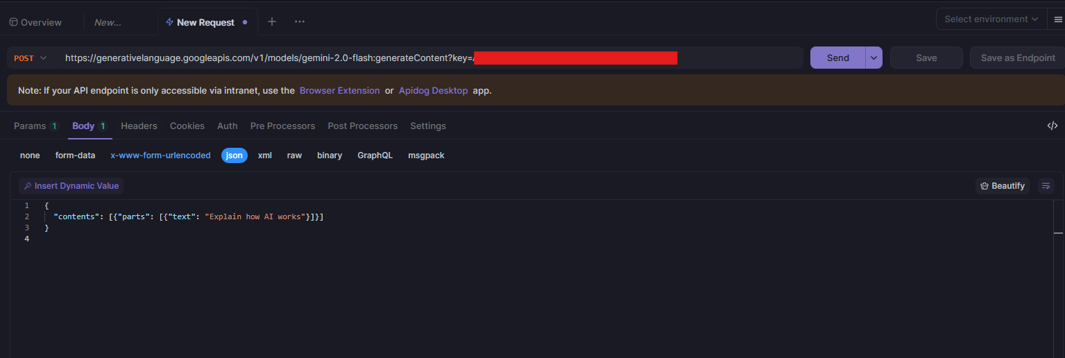Expand the Send button dropdown arrow
The width and height of the screenshot is (1065, 358).
click(874, 58)
